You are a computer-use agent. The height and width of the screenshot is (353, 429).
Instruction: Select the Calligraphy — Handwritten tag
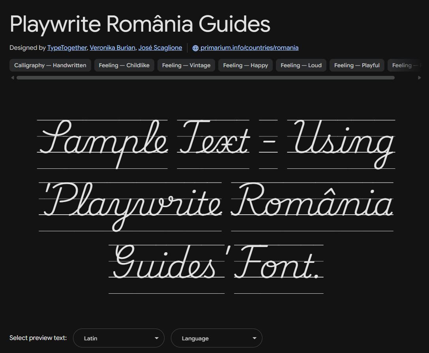coord(50,65)
